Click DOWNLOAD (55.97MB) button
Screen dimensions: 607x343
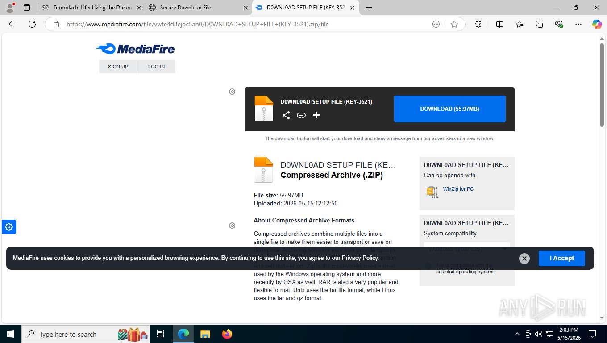(x=449, y=109)
